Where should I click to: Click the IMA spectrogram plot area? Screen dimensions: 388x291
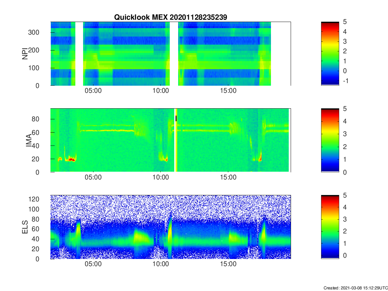tap(170, 140)
